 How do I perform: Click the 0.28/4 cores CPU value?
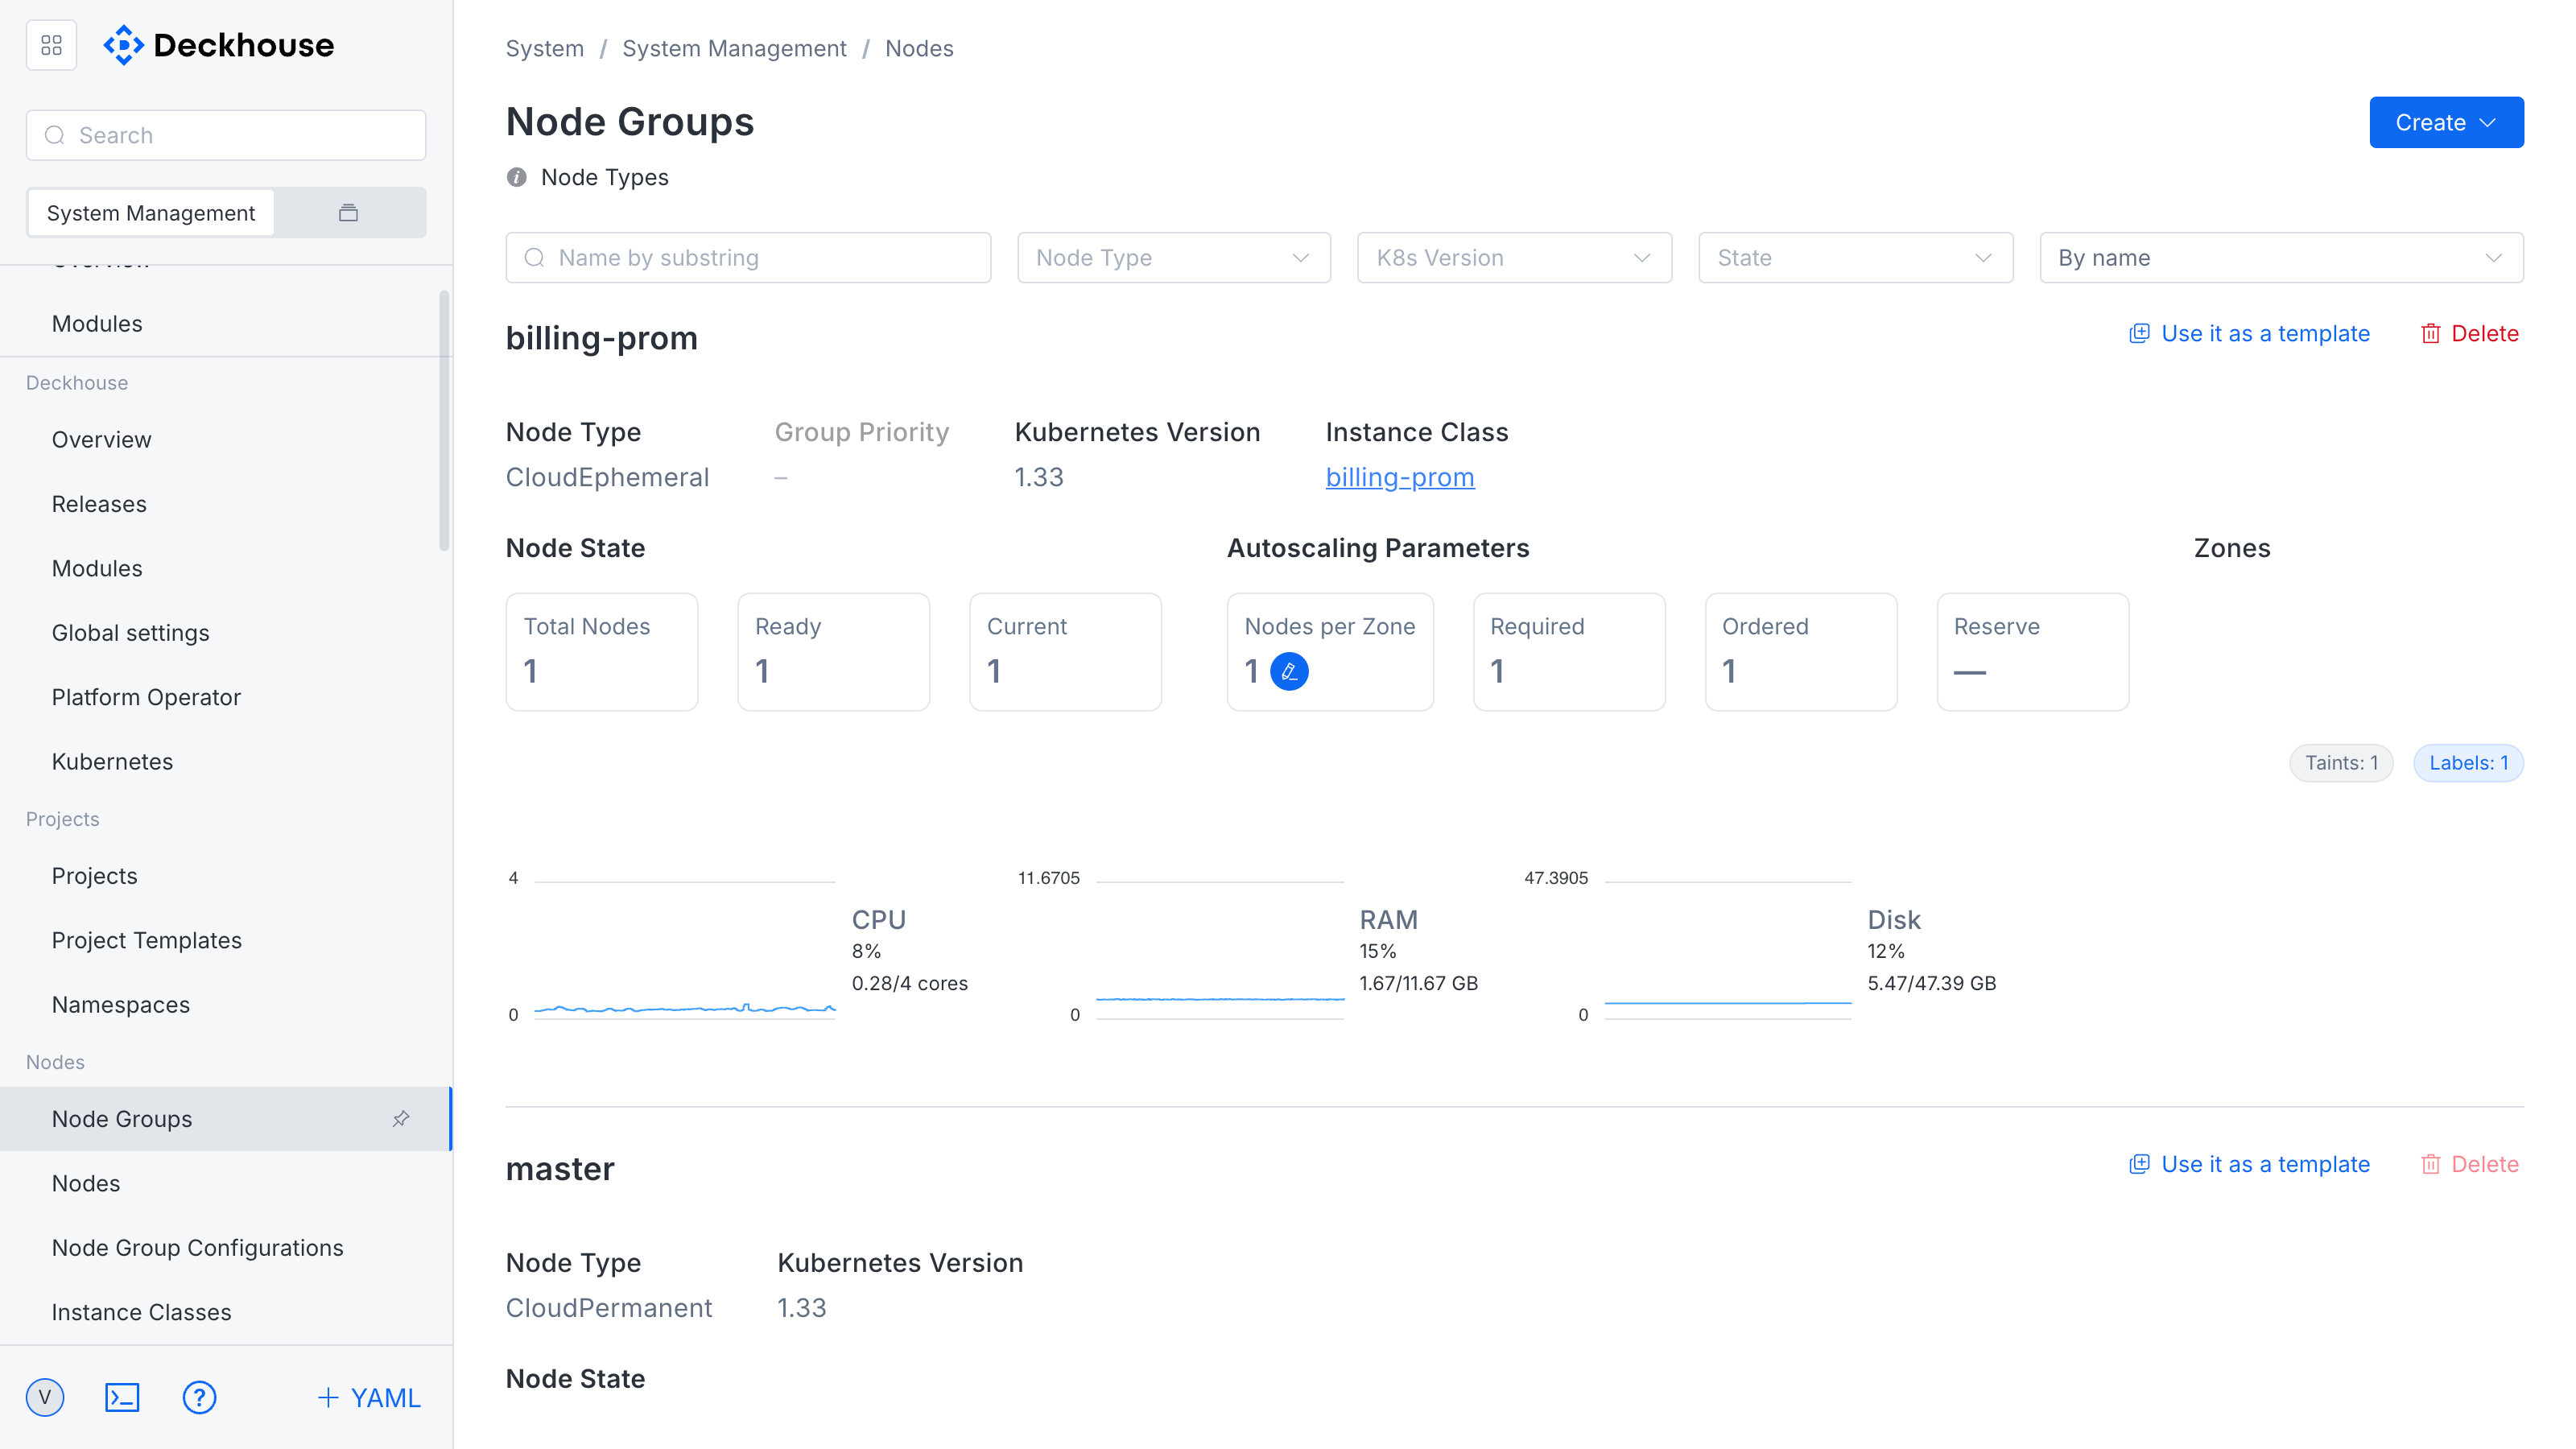tap(910, 983)
